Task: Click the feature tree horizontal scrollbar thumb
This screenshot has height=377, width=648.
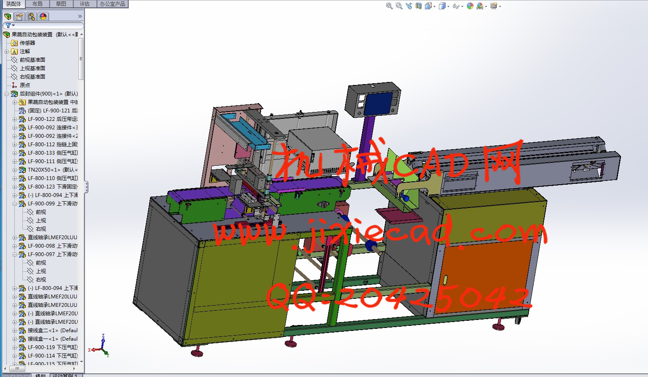Action: coord(17,369)
